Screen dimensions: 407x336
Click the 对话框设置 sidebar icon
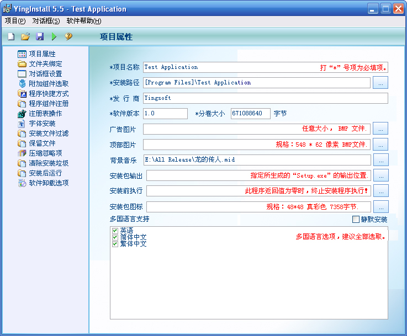click(22, 74)
